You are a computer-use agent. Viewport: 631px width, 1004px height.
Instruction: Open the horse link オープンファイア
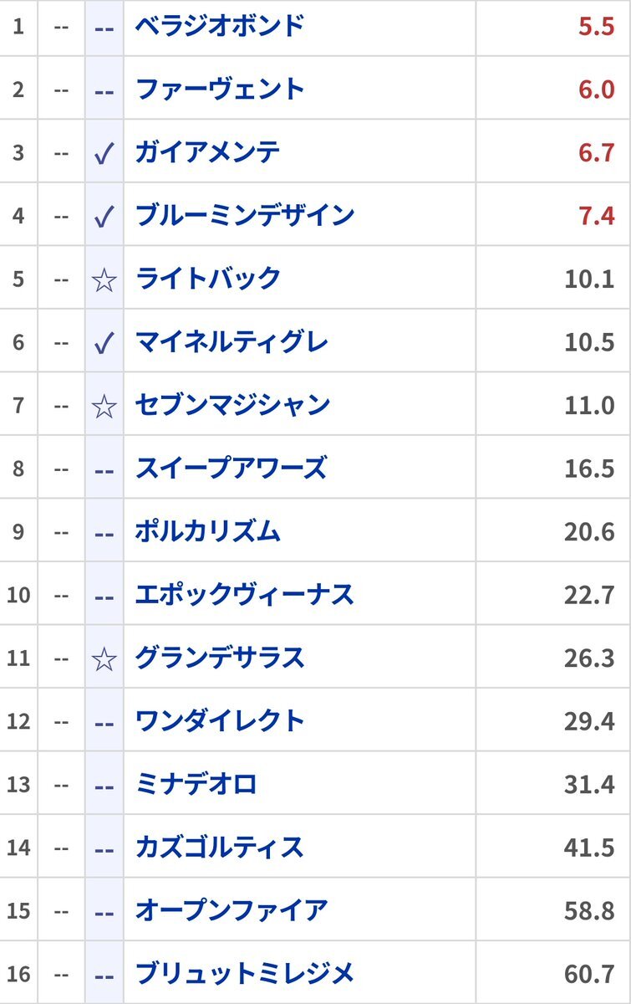[x=232, y=910]
